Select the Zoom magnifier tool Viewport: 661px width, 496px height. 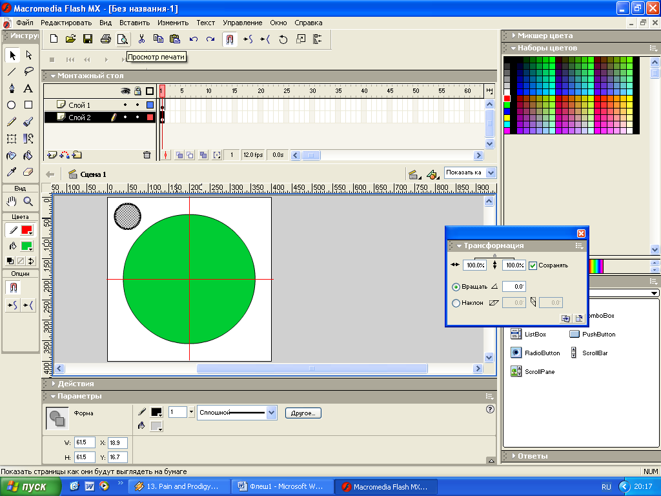[x=28, y=201]
